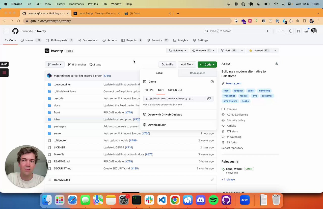The image size is (323, 209).
Task: Open the twenty.com website link
Action: [x=233, y=83]
